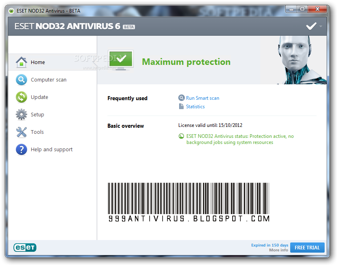Minimize the ESET window
Screen dimensions: 338x266
(x=291, y=9)
